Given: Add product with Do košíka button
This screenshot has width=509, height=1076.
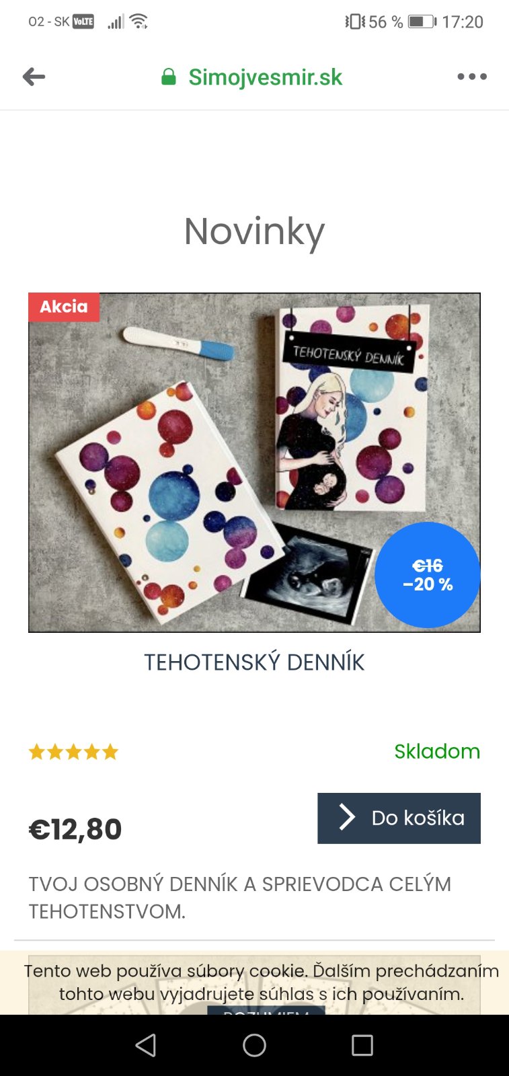Looking at the screenshot, I should click(399, 818).
